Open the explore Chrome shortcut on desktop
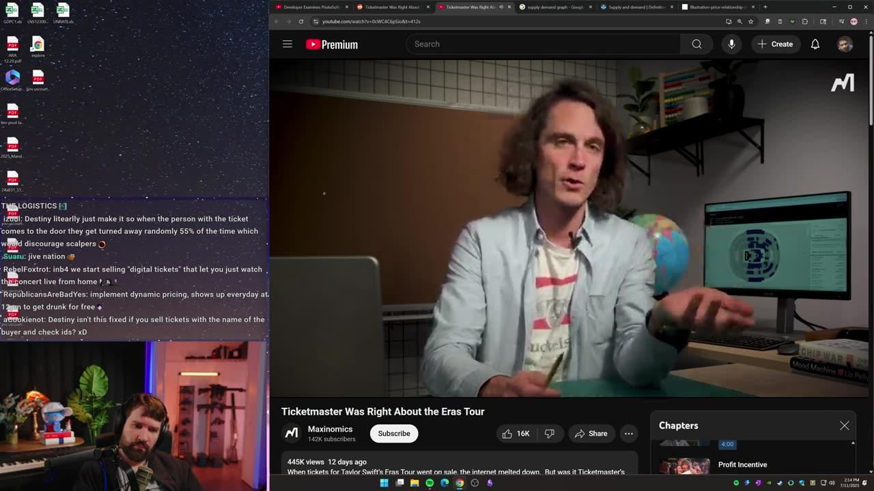 click(x=38, y=47)
